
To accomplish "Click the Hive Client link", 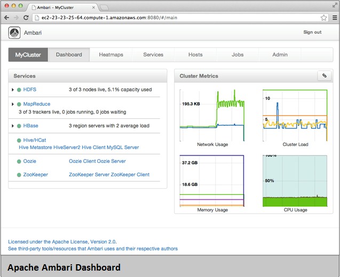I will coord(93,148).
